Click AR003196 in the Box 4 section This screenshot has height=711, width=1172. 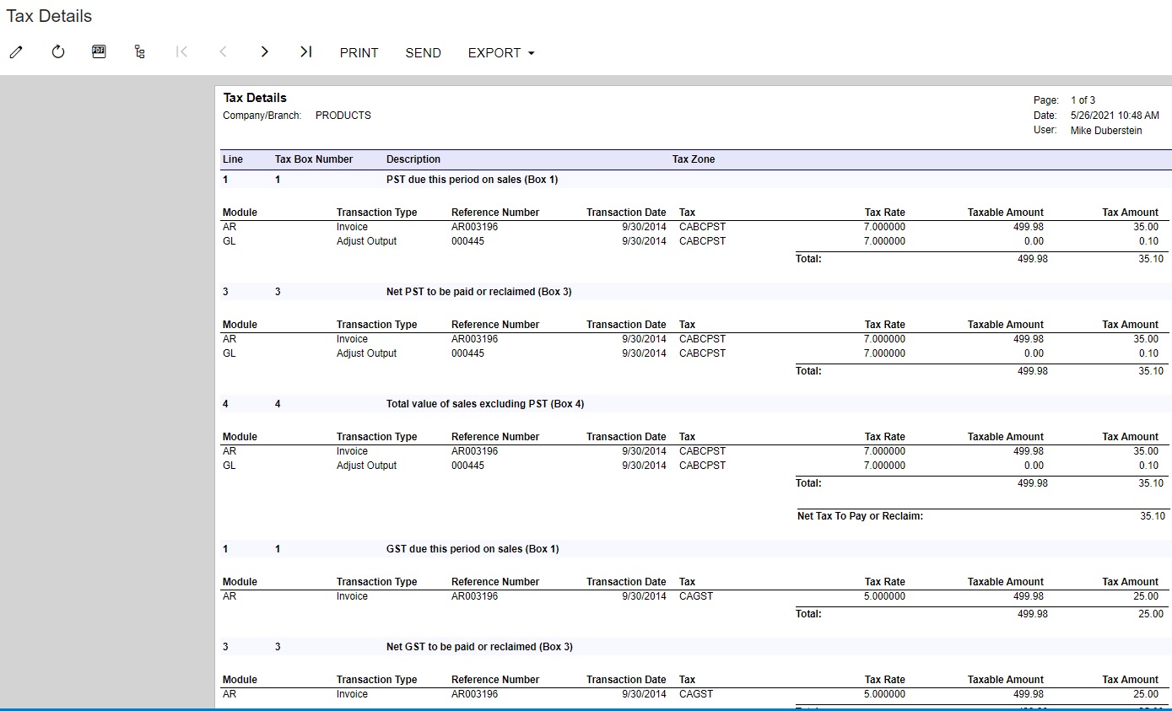pos(474,451)
